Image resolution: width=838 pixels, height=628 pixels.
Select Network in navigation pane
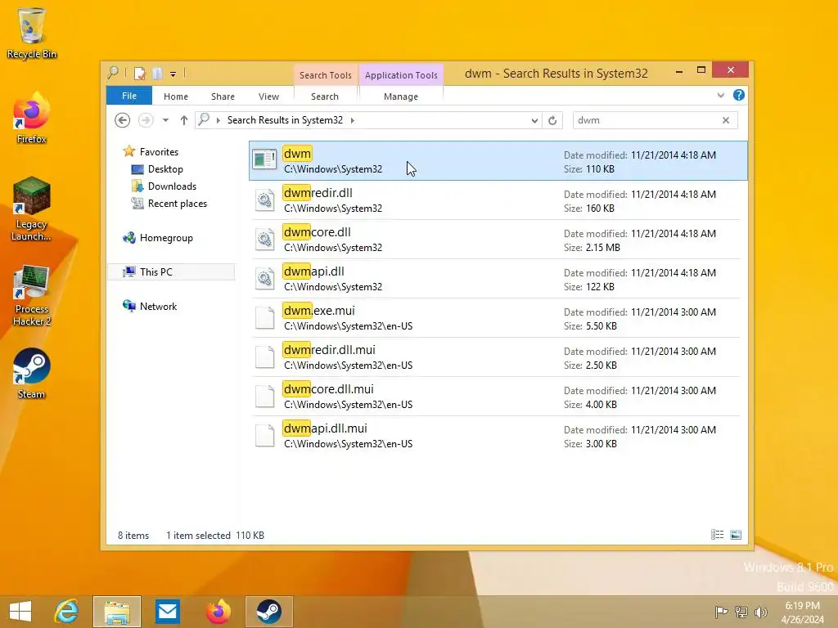point(158,307)
